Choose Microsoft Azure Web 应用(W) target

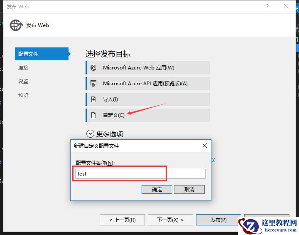tap(148, 68)
